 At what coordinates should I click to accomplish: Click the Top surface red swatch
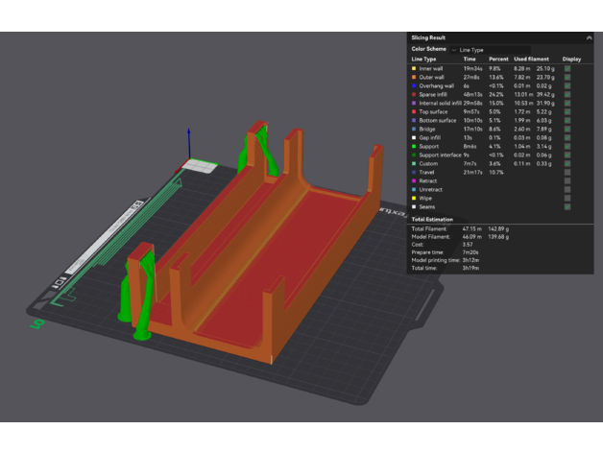[x=413, y=112]
